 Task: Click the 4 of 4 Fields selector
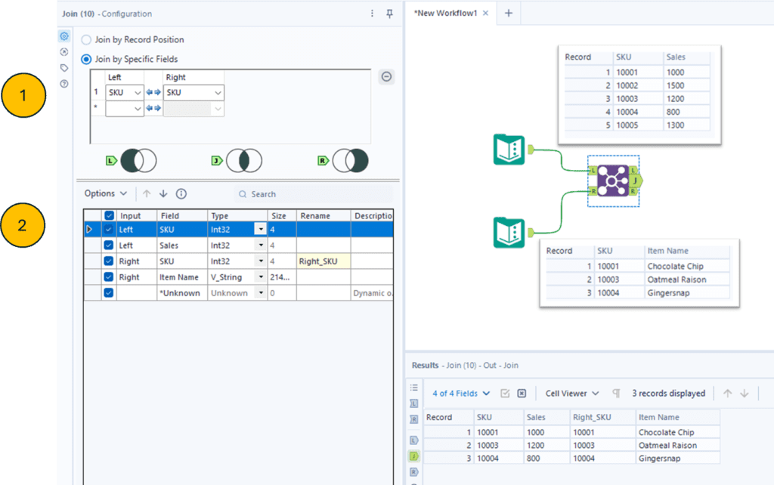pyautogui.click(x=460, y=394)
